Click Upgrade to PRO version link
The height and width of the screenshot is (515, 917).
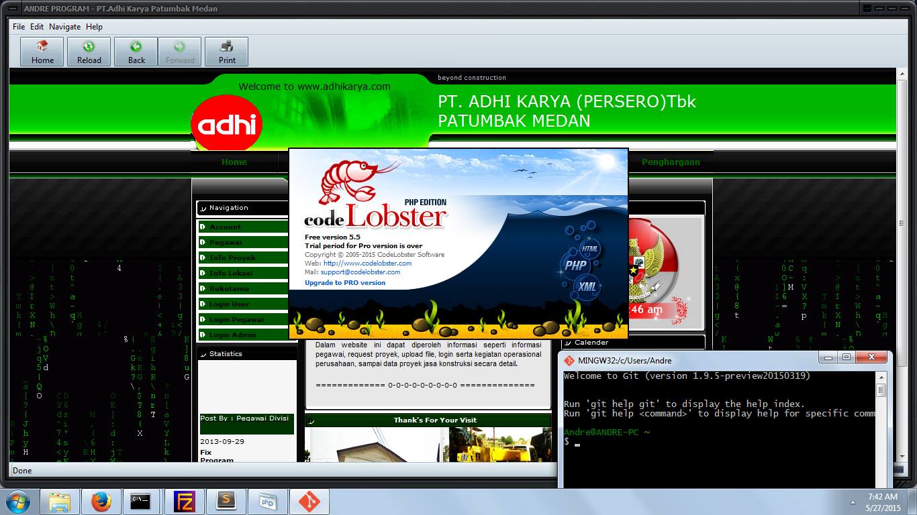[345, 283]
